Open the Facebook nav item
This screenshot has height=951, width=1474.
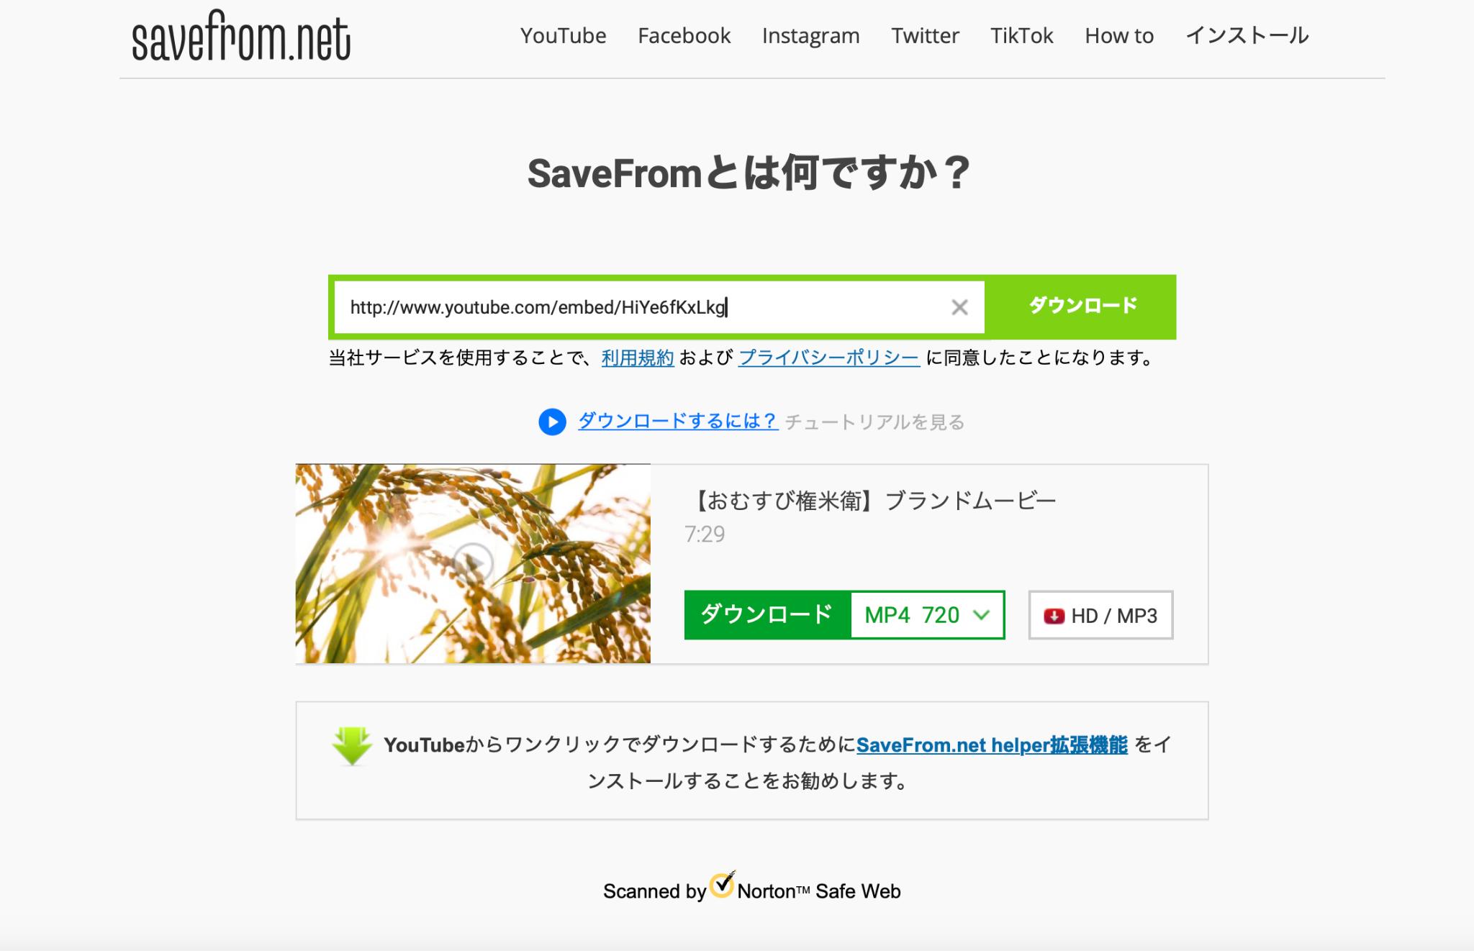[x=684, y=36]
